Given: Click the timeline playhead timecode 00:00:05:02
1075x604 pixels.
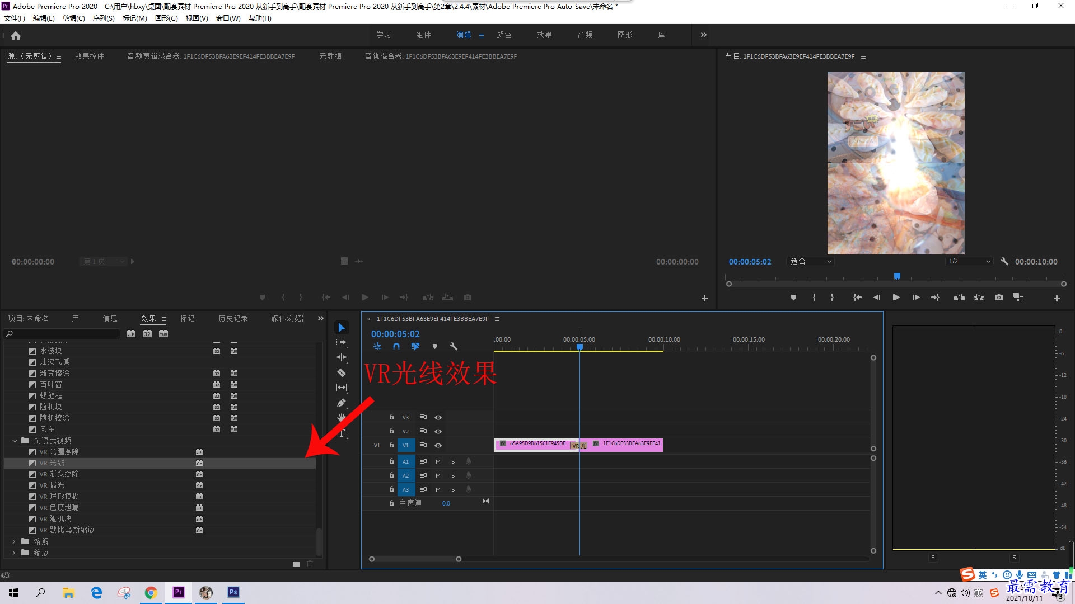Looking at the screenshot, I should coord(395,334).
